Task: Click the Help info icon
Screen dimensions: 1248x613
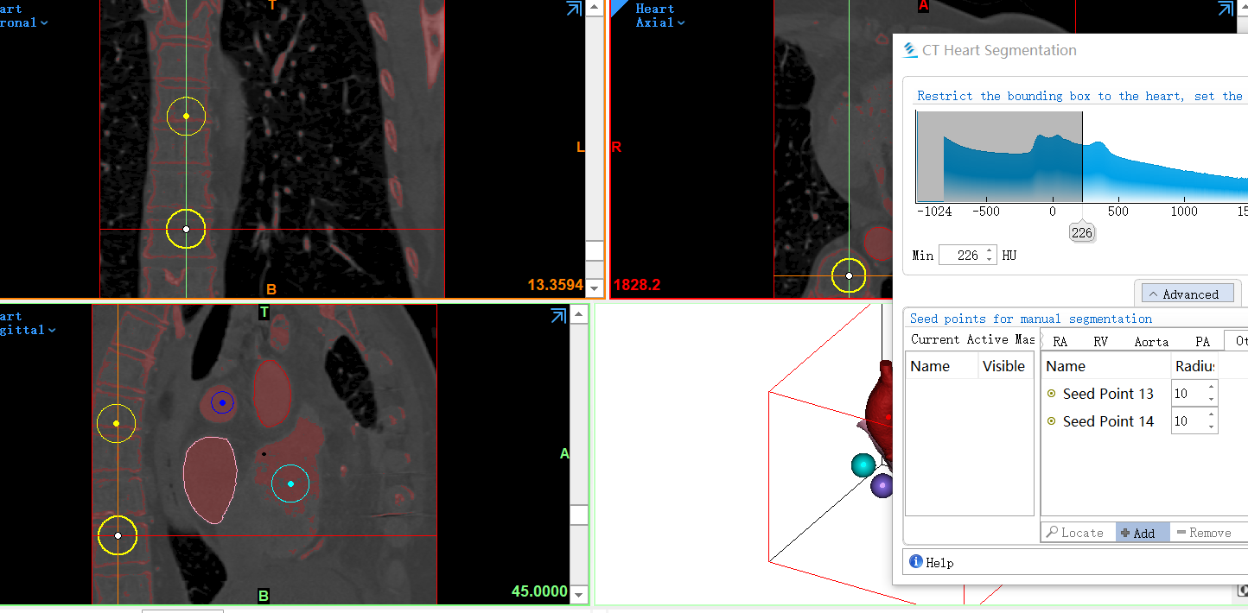Action: click(915, 562)
